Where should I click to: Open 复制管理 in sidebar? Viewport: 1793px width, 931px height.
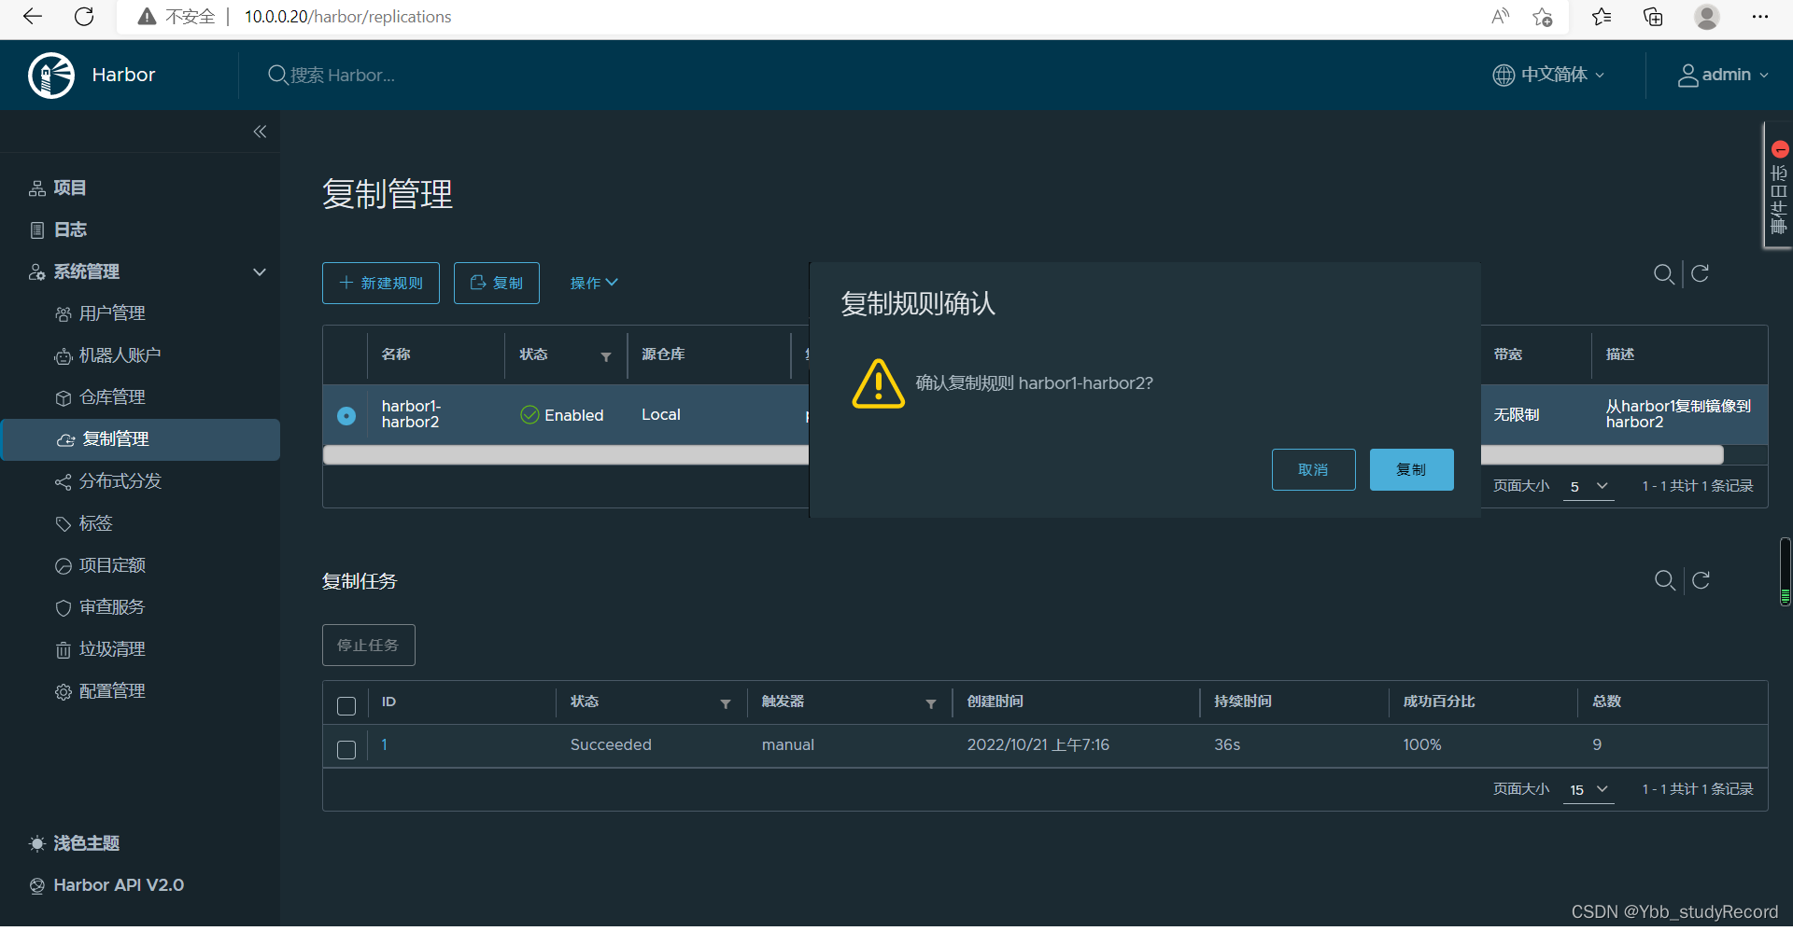click(140, 439)
